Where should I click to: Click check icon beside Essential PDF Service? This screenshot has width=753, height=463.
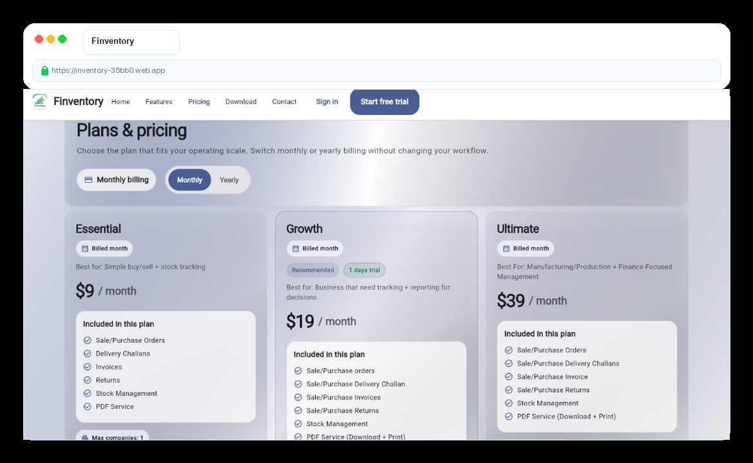tap(88, 406)
